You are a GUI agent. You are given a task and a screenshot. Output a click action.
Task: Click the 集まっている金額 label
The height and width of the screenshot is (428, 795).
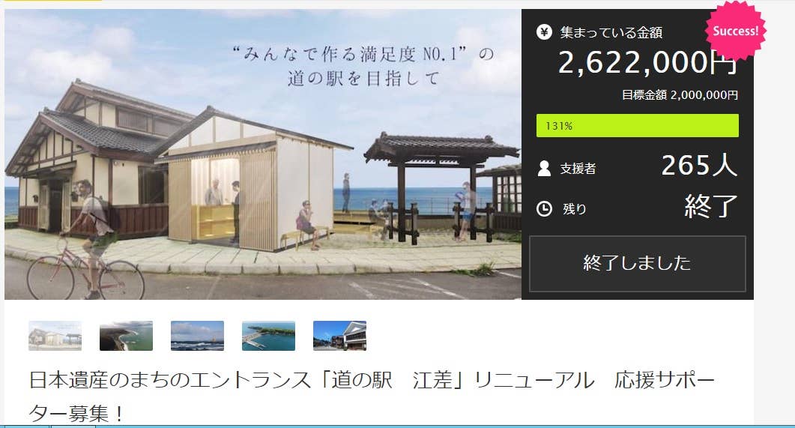(x=611, y=33)
